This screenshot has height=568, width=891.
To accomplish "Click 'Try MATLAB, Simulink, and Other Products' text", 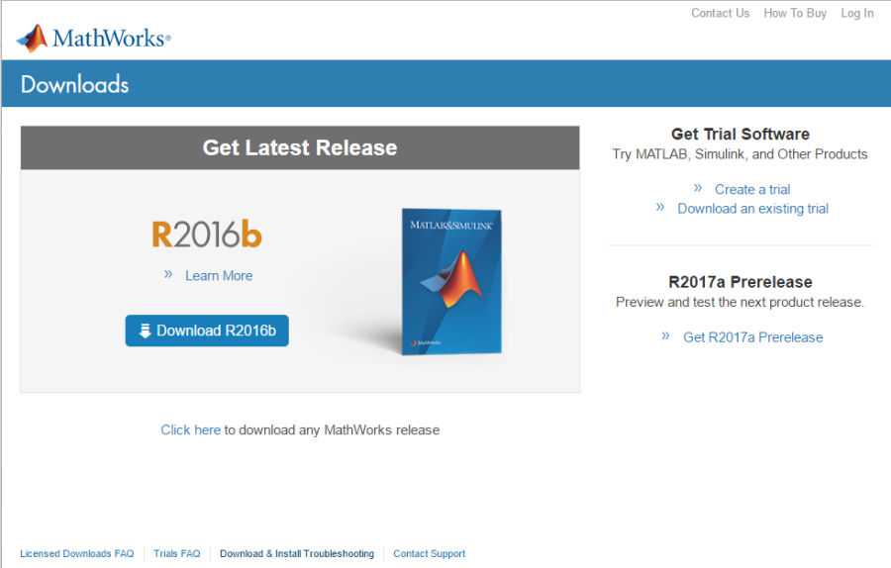I will pos(740,154).
